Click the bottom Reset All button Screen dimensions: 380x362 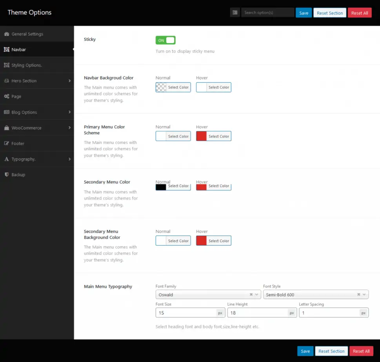coord(361,351)
